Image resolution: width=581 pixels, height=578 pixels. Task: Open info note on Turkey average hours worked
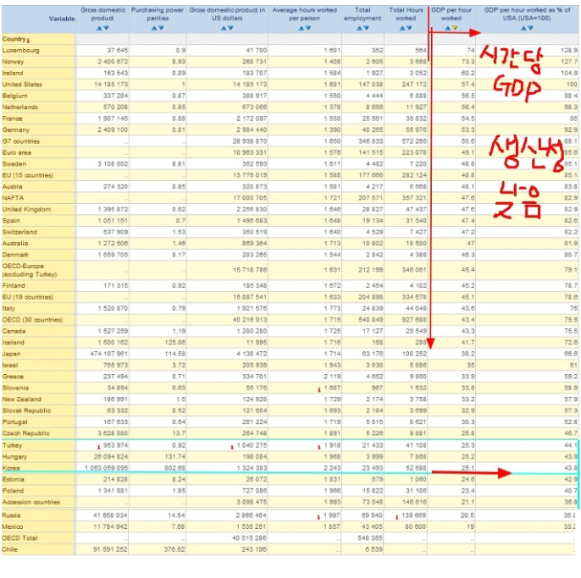pyautogui.click(x=319, y=447)
